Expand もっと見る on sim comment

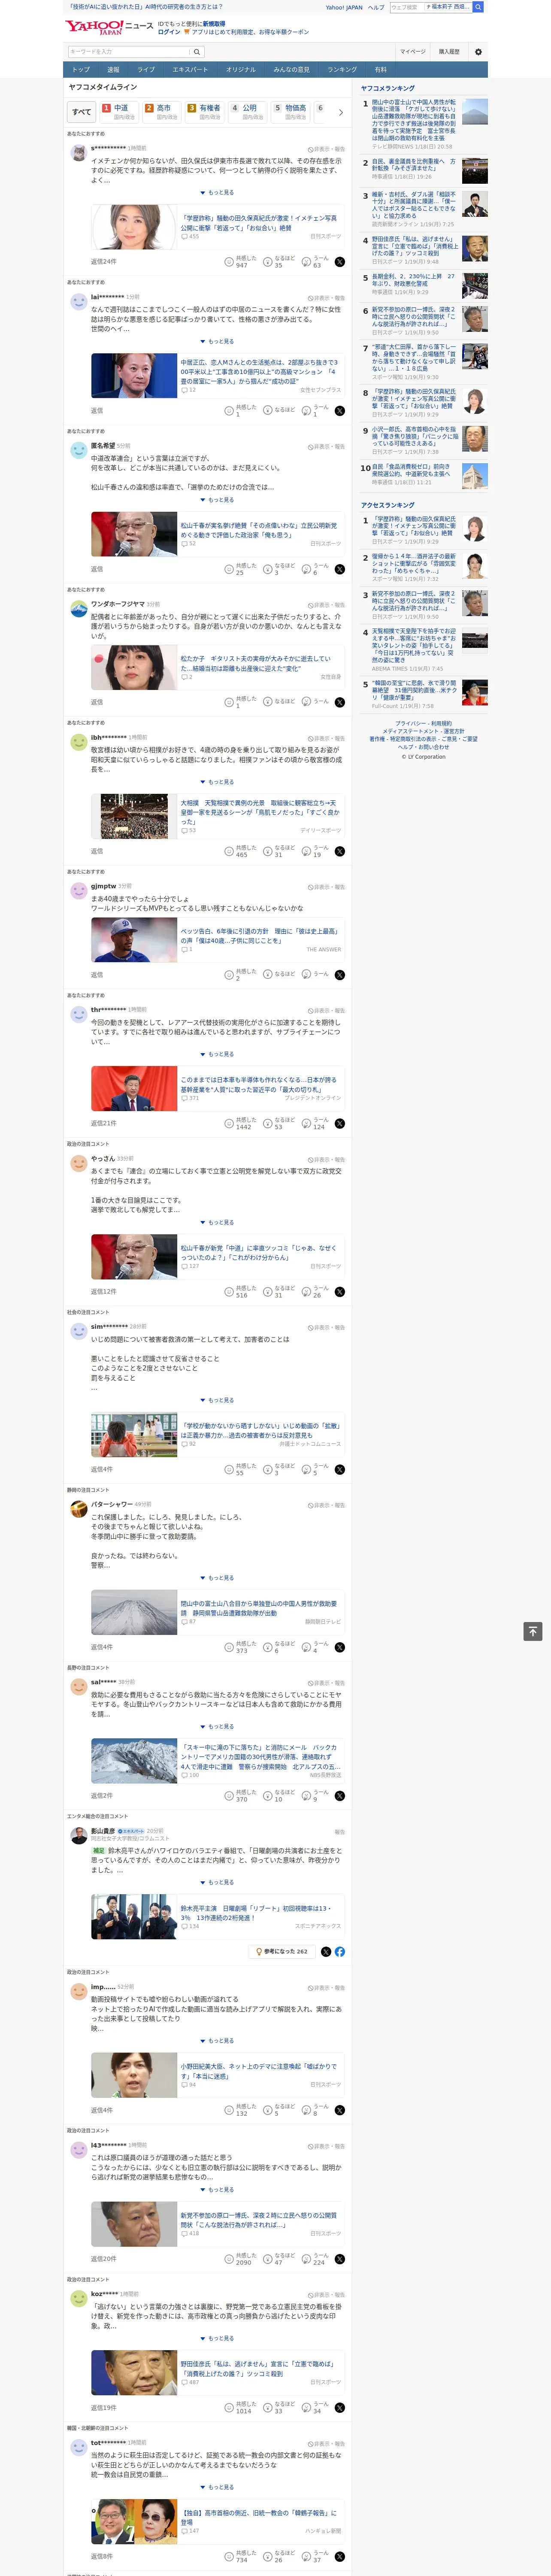pos(217,1400)
